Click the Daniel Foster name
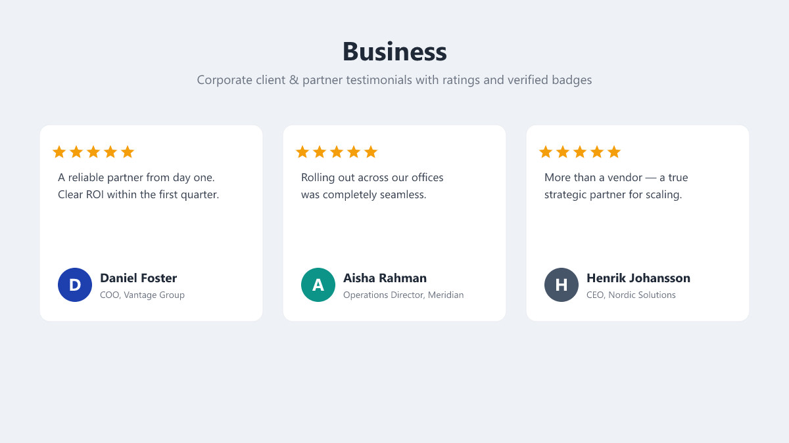Image resolution: width=789 pixels, height=443 pixels. pyautogui.click(x=138, y=278)
